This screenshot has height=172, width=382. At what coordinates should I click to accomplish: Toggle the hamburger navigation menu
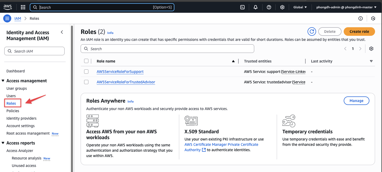7,18
